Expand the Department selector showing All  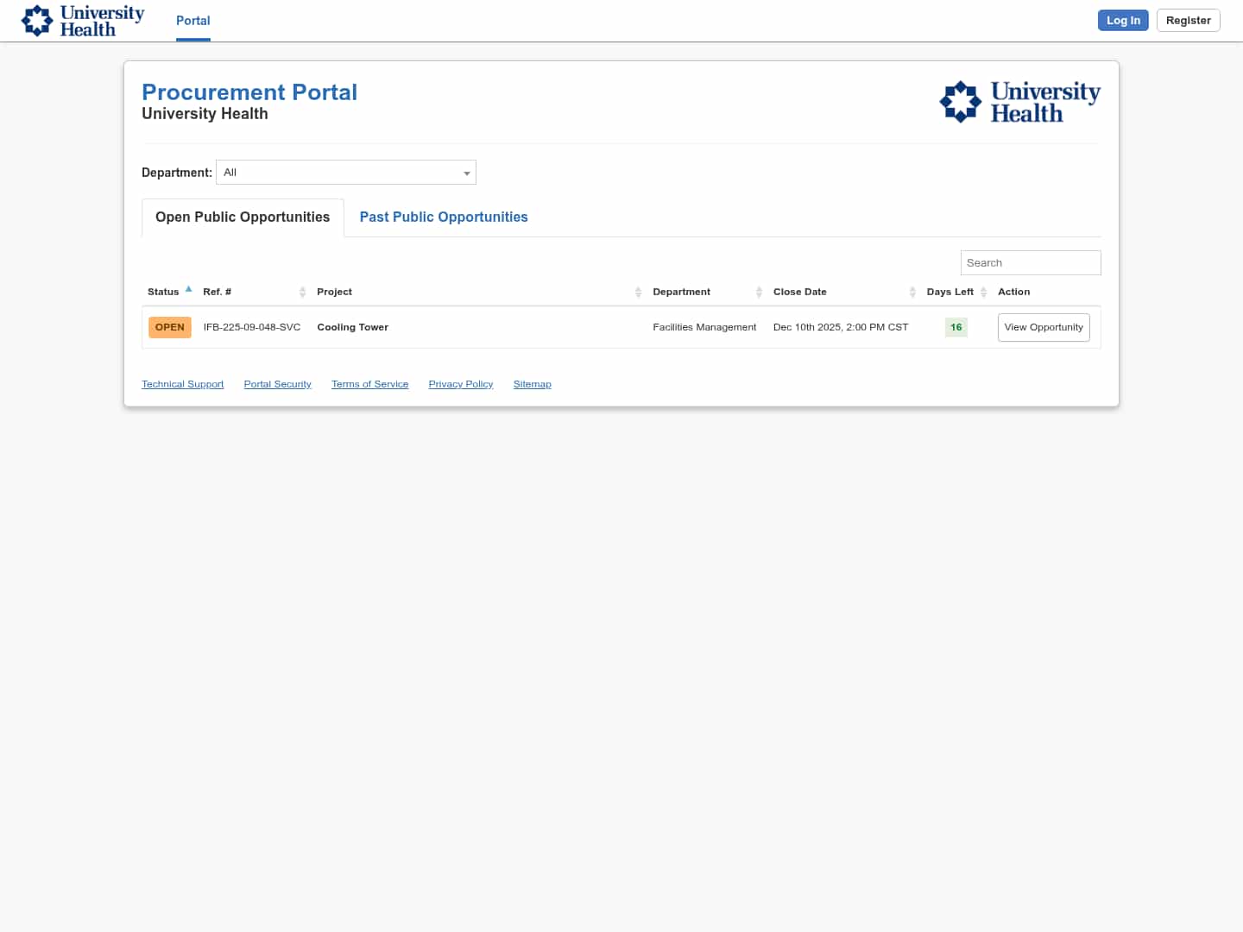(x=345, y=172)
